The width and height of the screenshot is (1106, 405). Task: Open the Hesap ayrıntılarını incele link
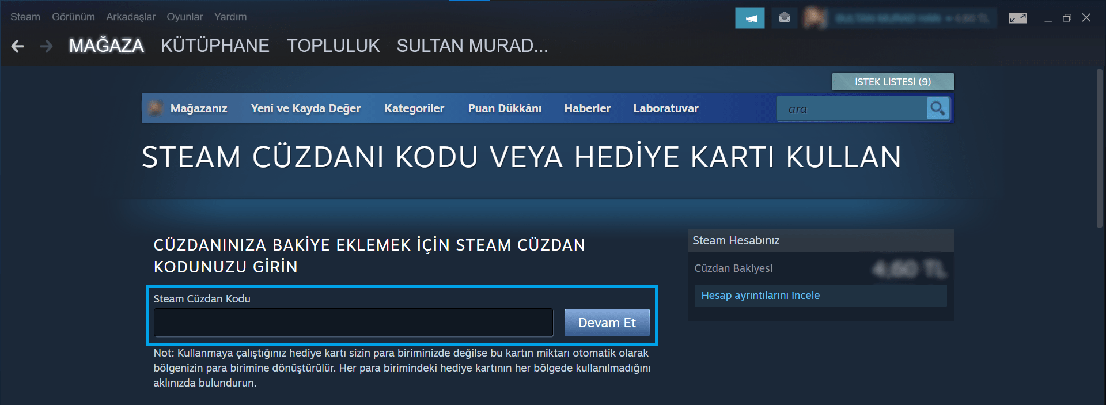click(760, 296)
